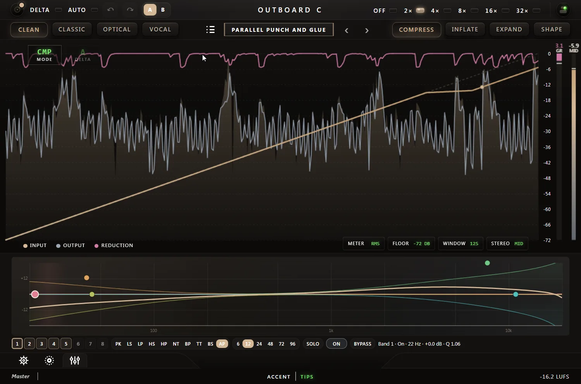This screenshot has width=581, height=384.
Task: Set filter type to AP
Action: (x=222, y=344)
